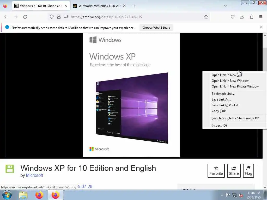
Task: Click the Share button
Action: tap(234, 171)
